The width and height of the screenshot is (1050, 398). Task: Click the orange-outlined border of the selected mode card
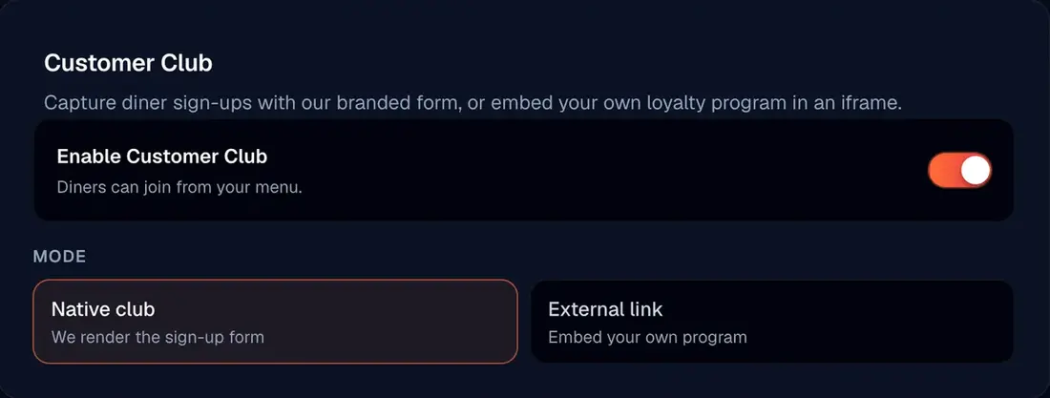pos(275,280)
